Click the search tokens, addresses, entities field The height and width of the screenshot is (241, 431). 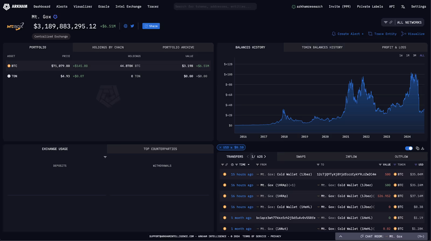[x=215, y=6]
